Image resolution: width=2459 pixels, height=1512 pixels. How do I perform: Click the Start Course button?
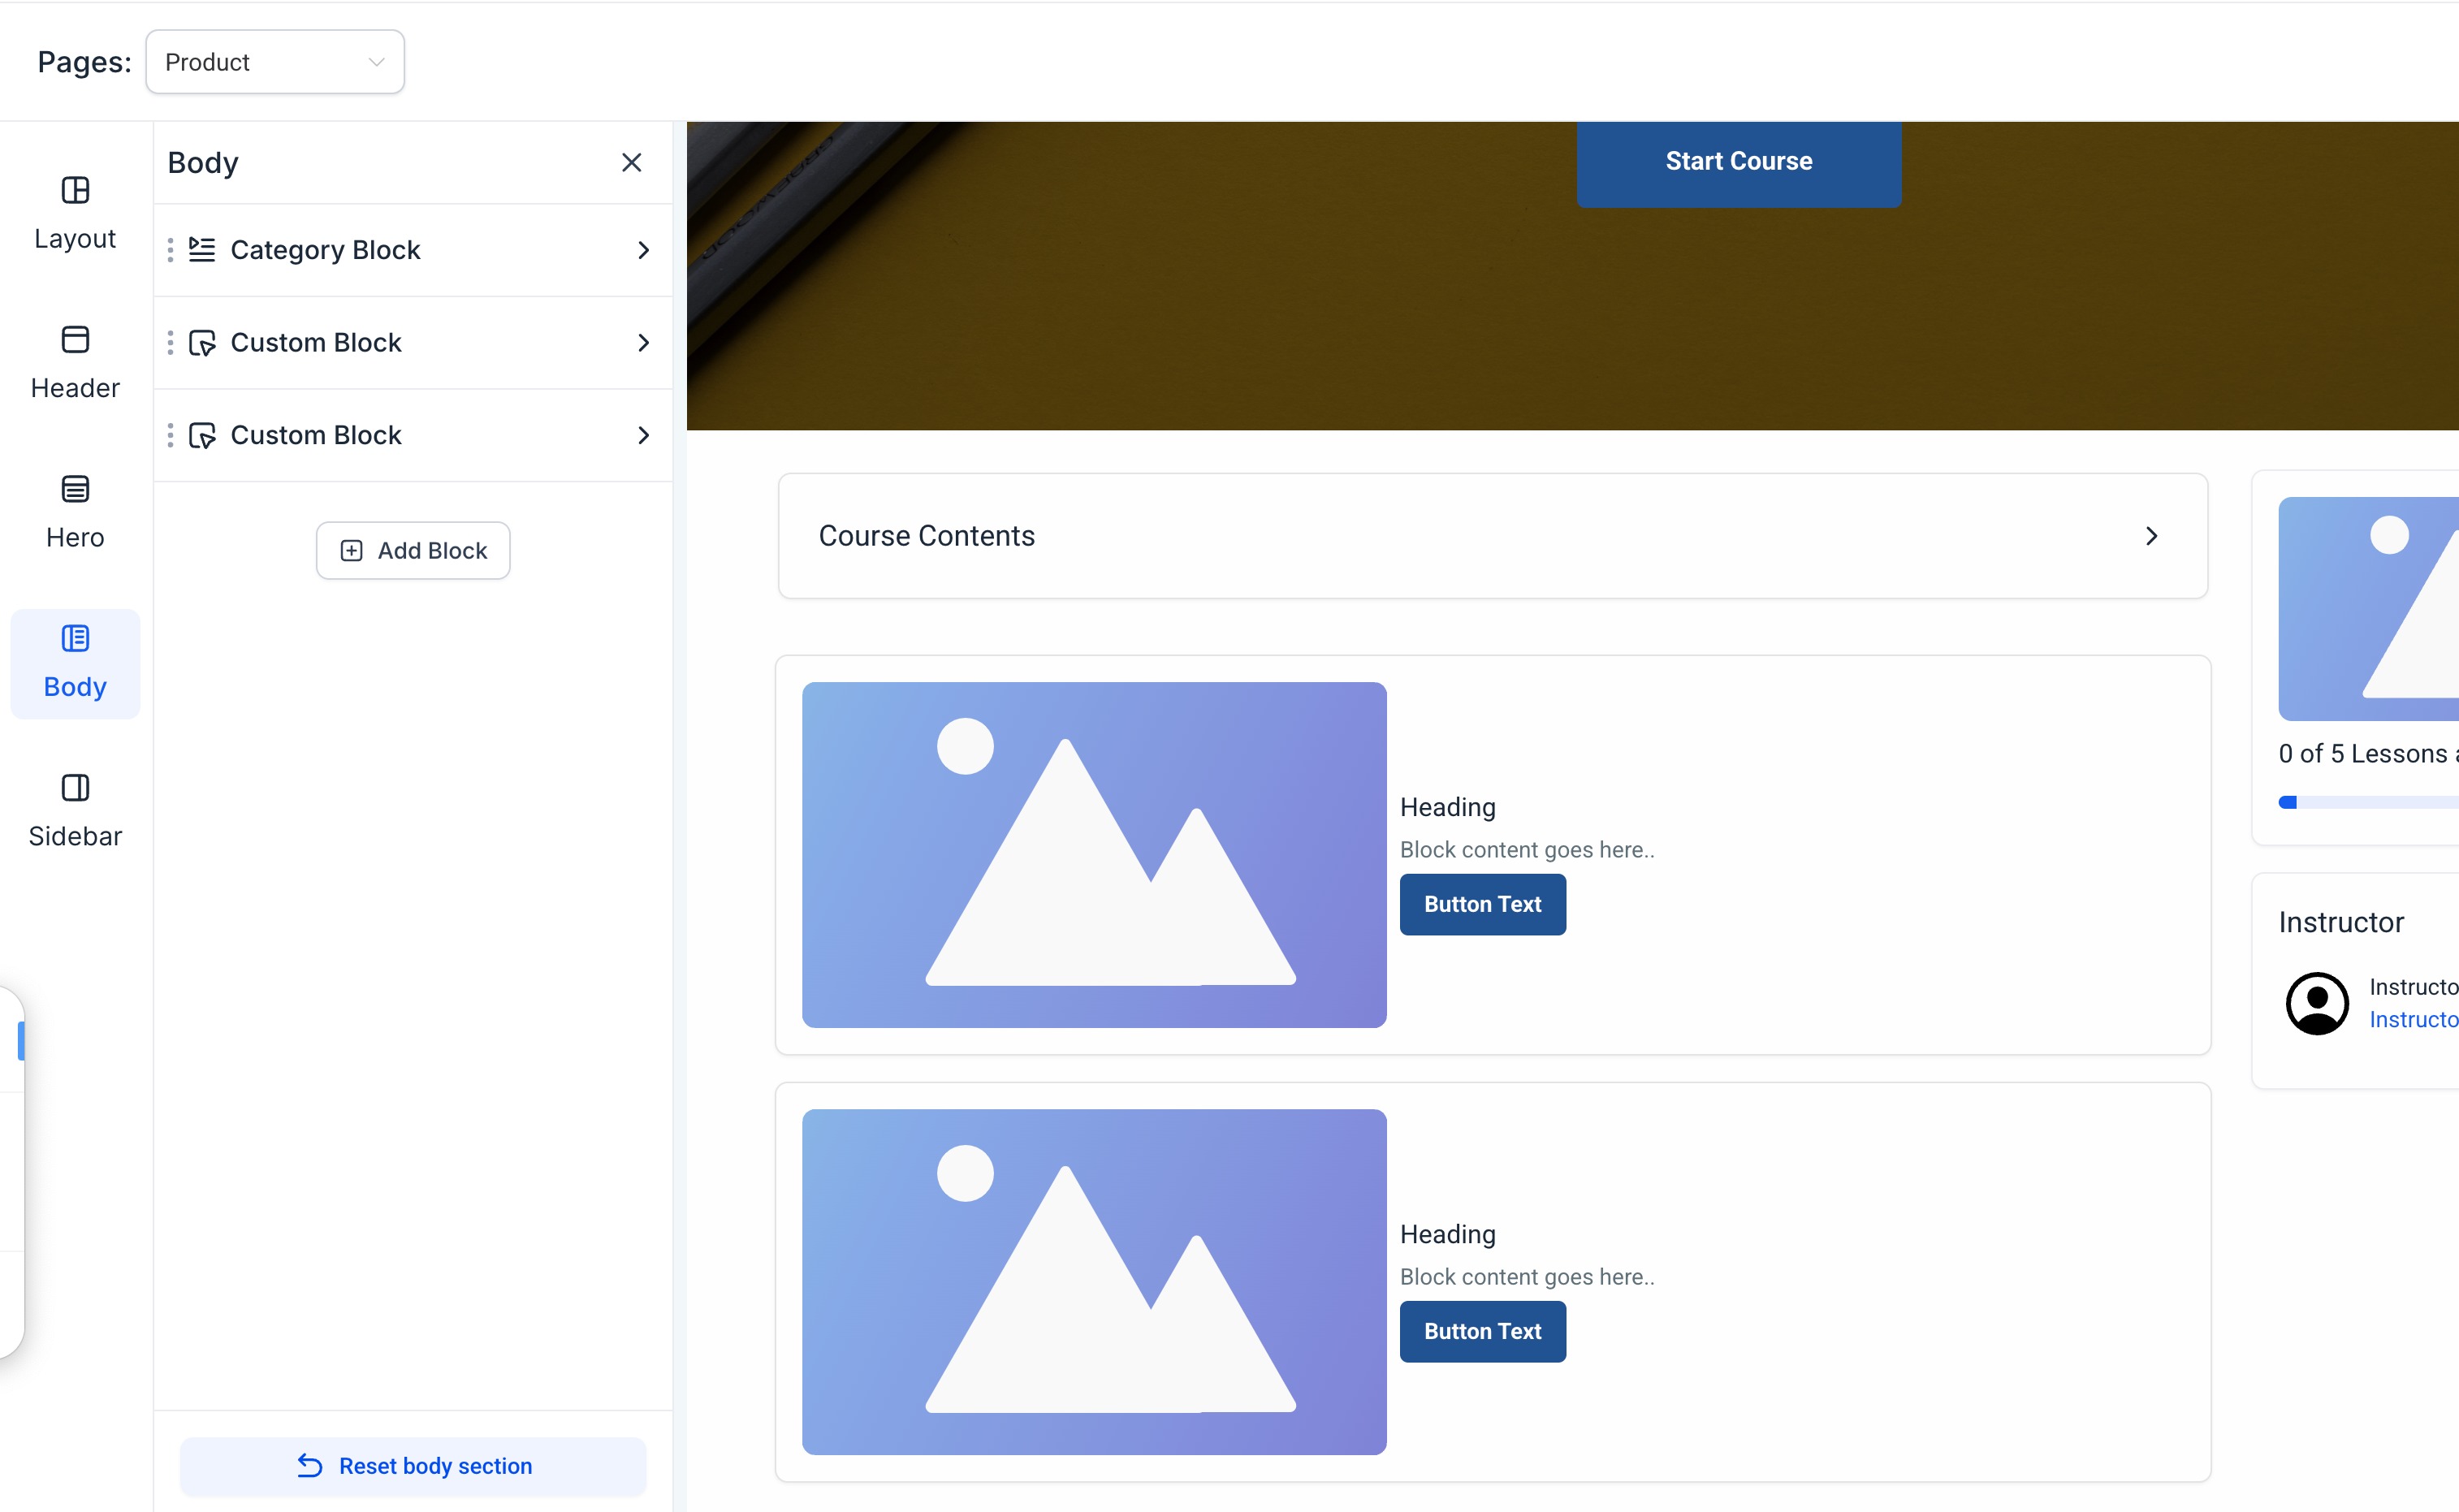click(x=1738, y=162)
